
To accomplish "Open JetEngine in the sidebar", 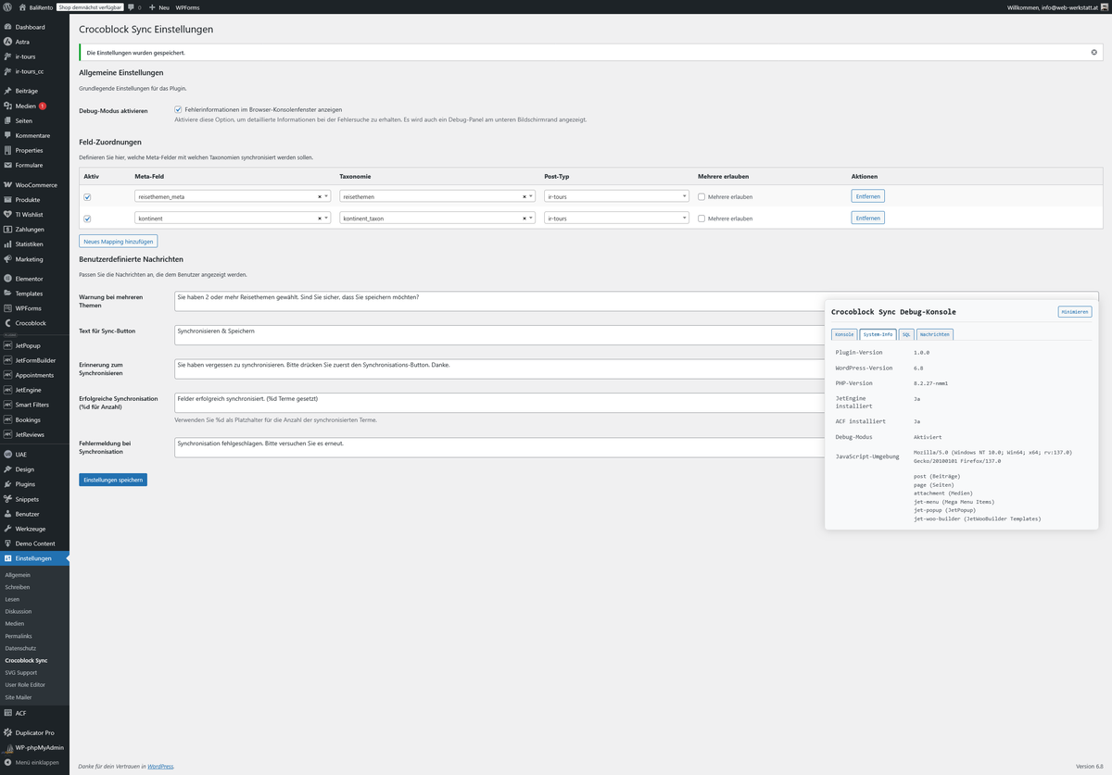I will pyautogui.click(x=34, y=390).
